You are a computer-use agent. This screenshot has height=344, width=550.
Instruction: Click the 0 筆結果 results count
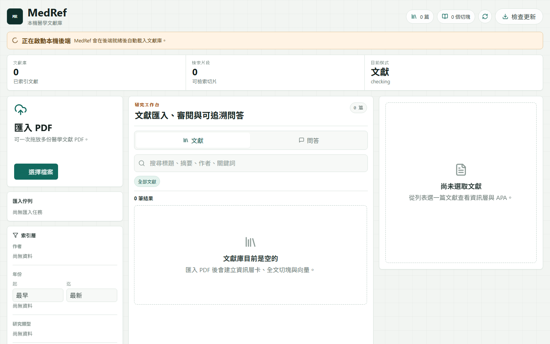144,198
